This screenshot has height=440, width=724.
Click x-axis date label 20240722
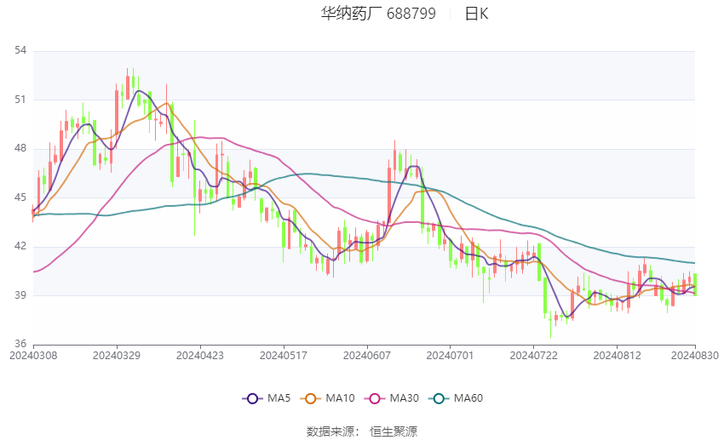tap(534, 356)
